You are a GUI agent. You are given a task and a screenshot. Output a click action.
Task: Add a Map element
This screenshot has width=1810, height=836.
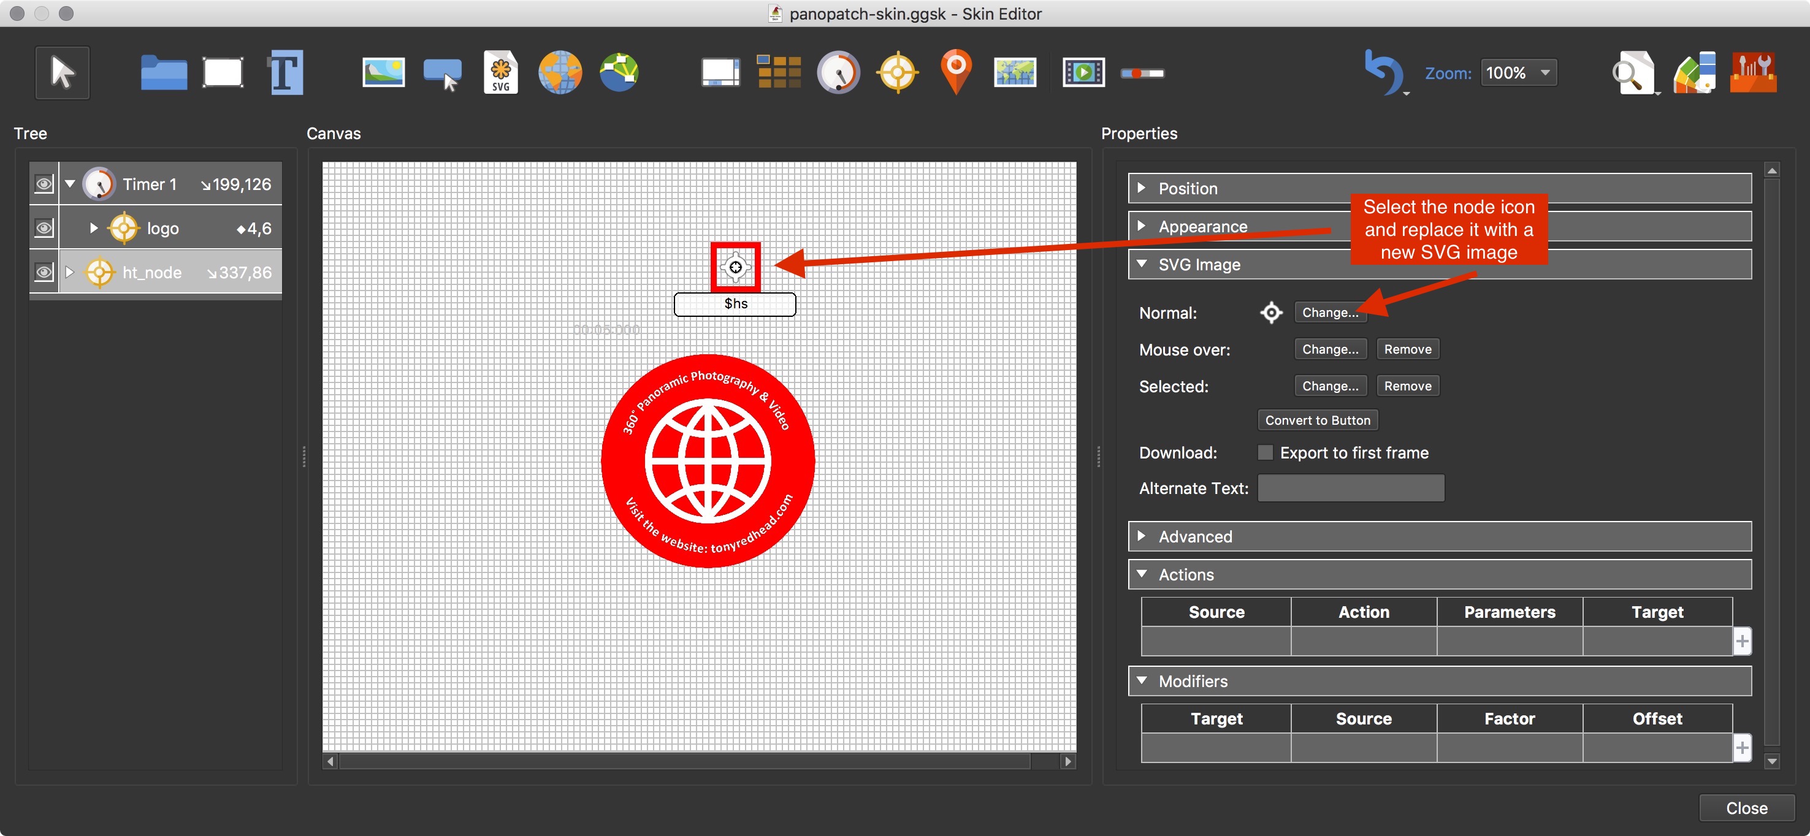click(1015, 72)
